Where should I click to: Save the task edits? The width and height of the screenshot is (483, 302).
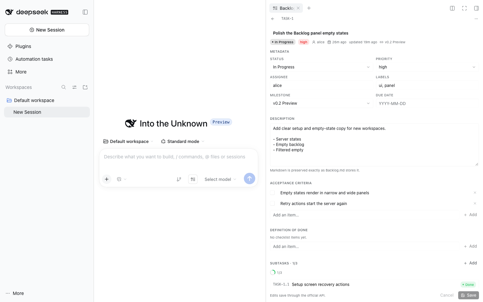tap(469, 295)
